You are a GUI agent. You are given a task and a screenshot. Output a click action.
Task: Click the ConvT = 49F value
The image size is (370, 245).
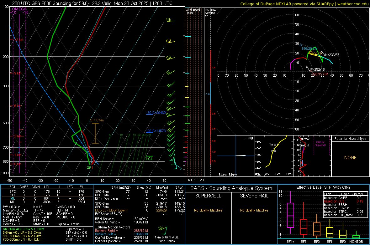coord(43,214)
